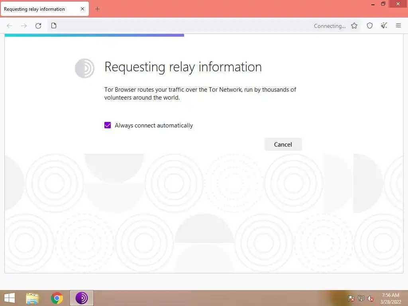Click the New Identity broom icon
Image resolution: width=408 pixels, height=306 pixels.
(384, 25)
